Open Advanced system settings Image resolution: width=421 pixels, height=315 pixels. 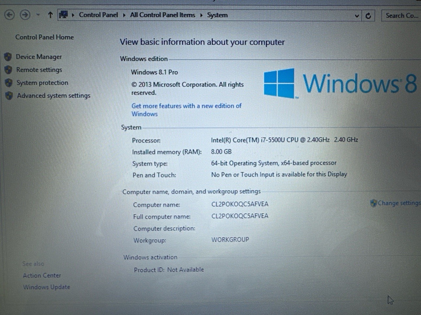point(54,95)
